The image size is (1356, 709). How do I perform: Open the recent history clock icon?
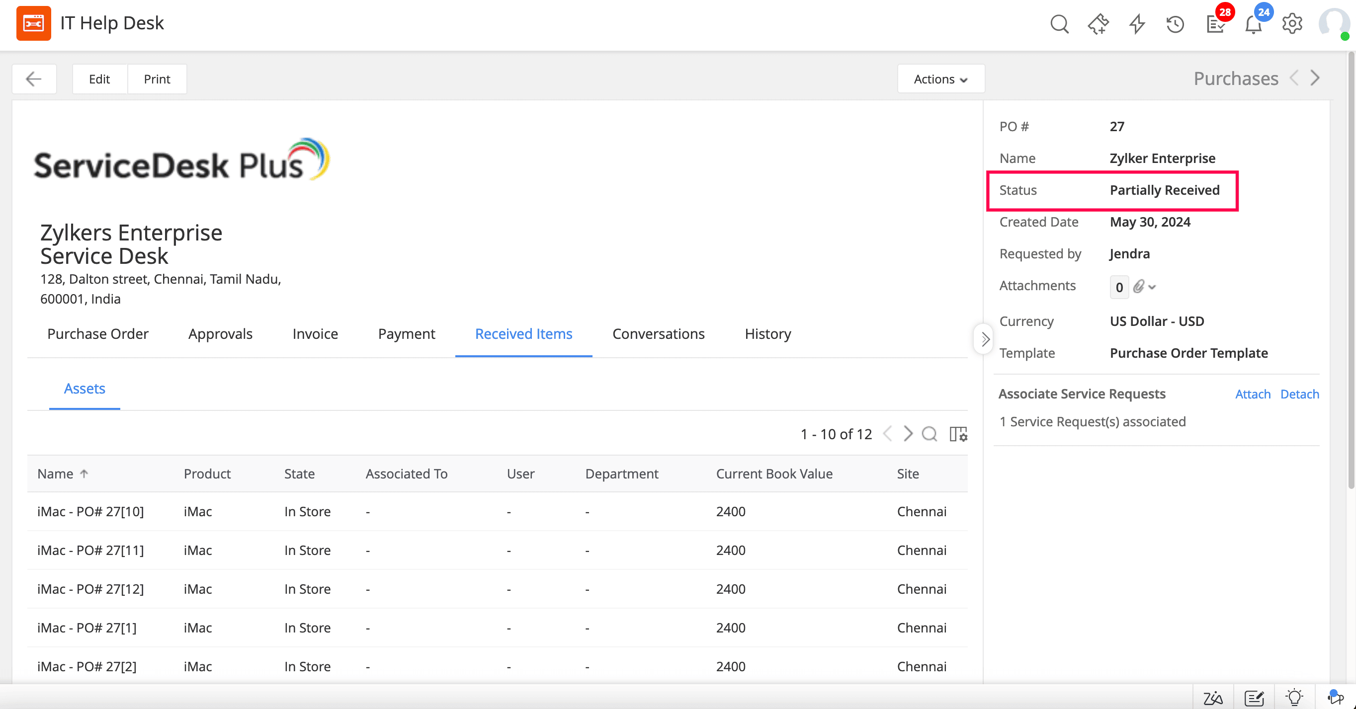pos(1175,24)
